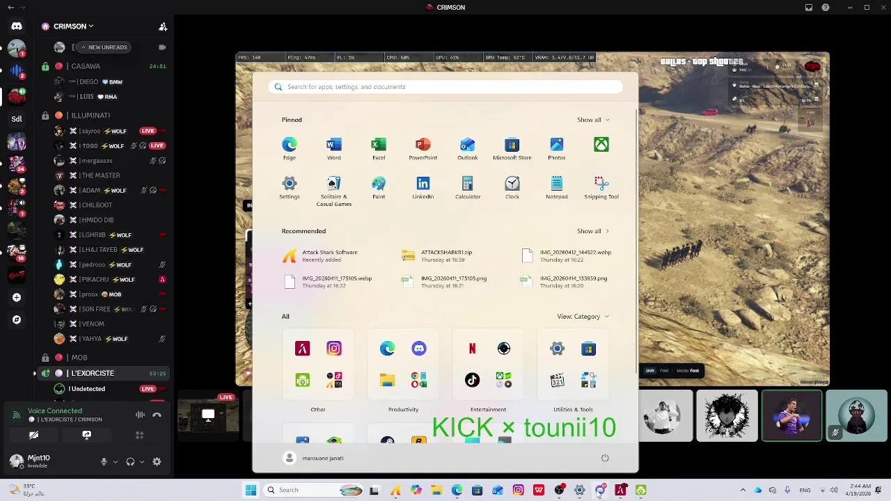
Task: Click the power button in Start menu
Action: [x=605, y=458]
